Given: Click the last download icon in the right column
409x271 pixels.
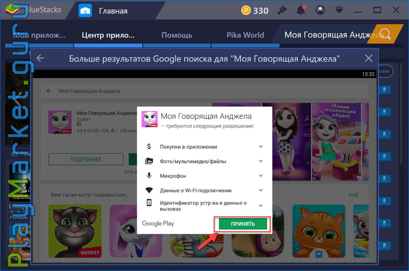Looking at the screenshot, I should 384,245.
